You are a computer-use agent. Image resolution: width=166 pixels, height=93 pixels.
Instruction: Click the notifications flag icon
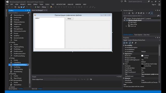click(x=125, y=2)
